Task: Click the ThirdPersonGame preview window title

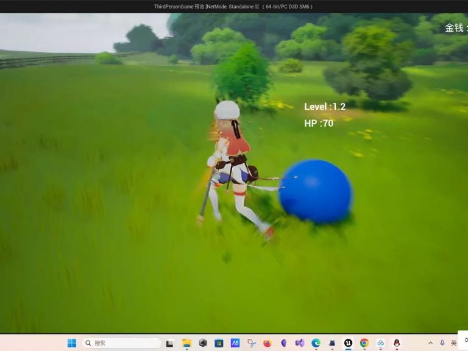Action: coord(233,6)
